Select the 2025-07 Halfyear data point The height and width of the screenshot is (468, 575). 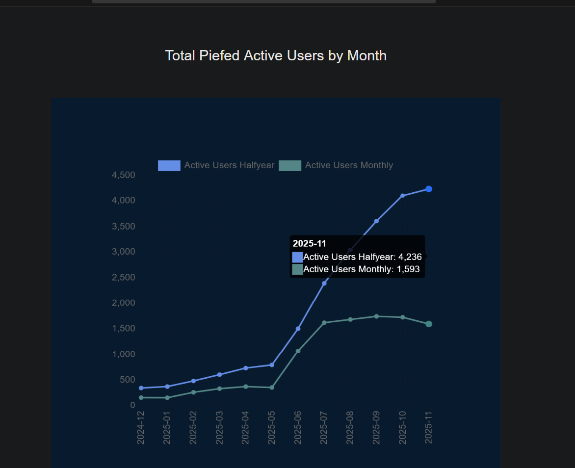click(324, 283)
